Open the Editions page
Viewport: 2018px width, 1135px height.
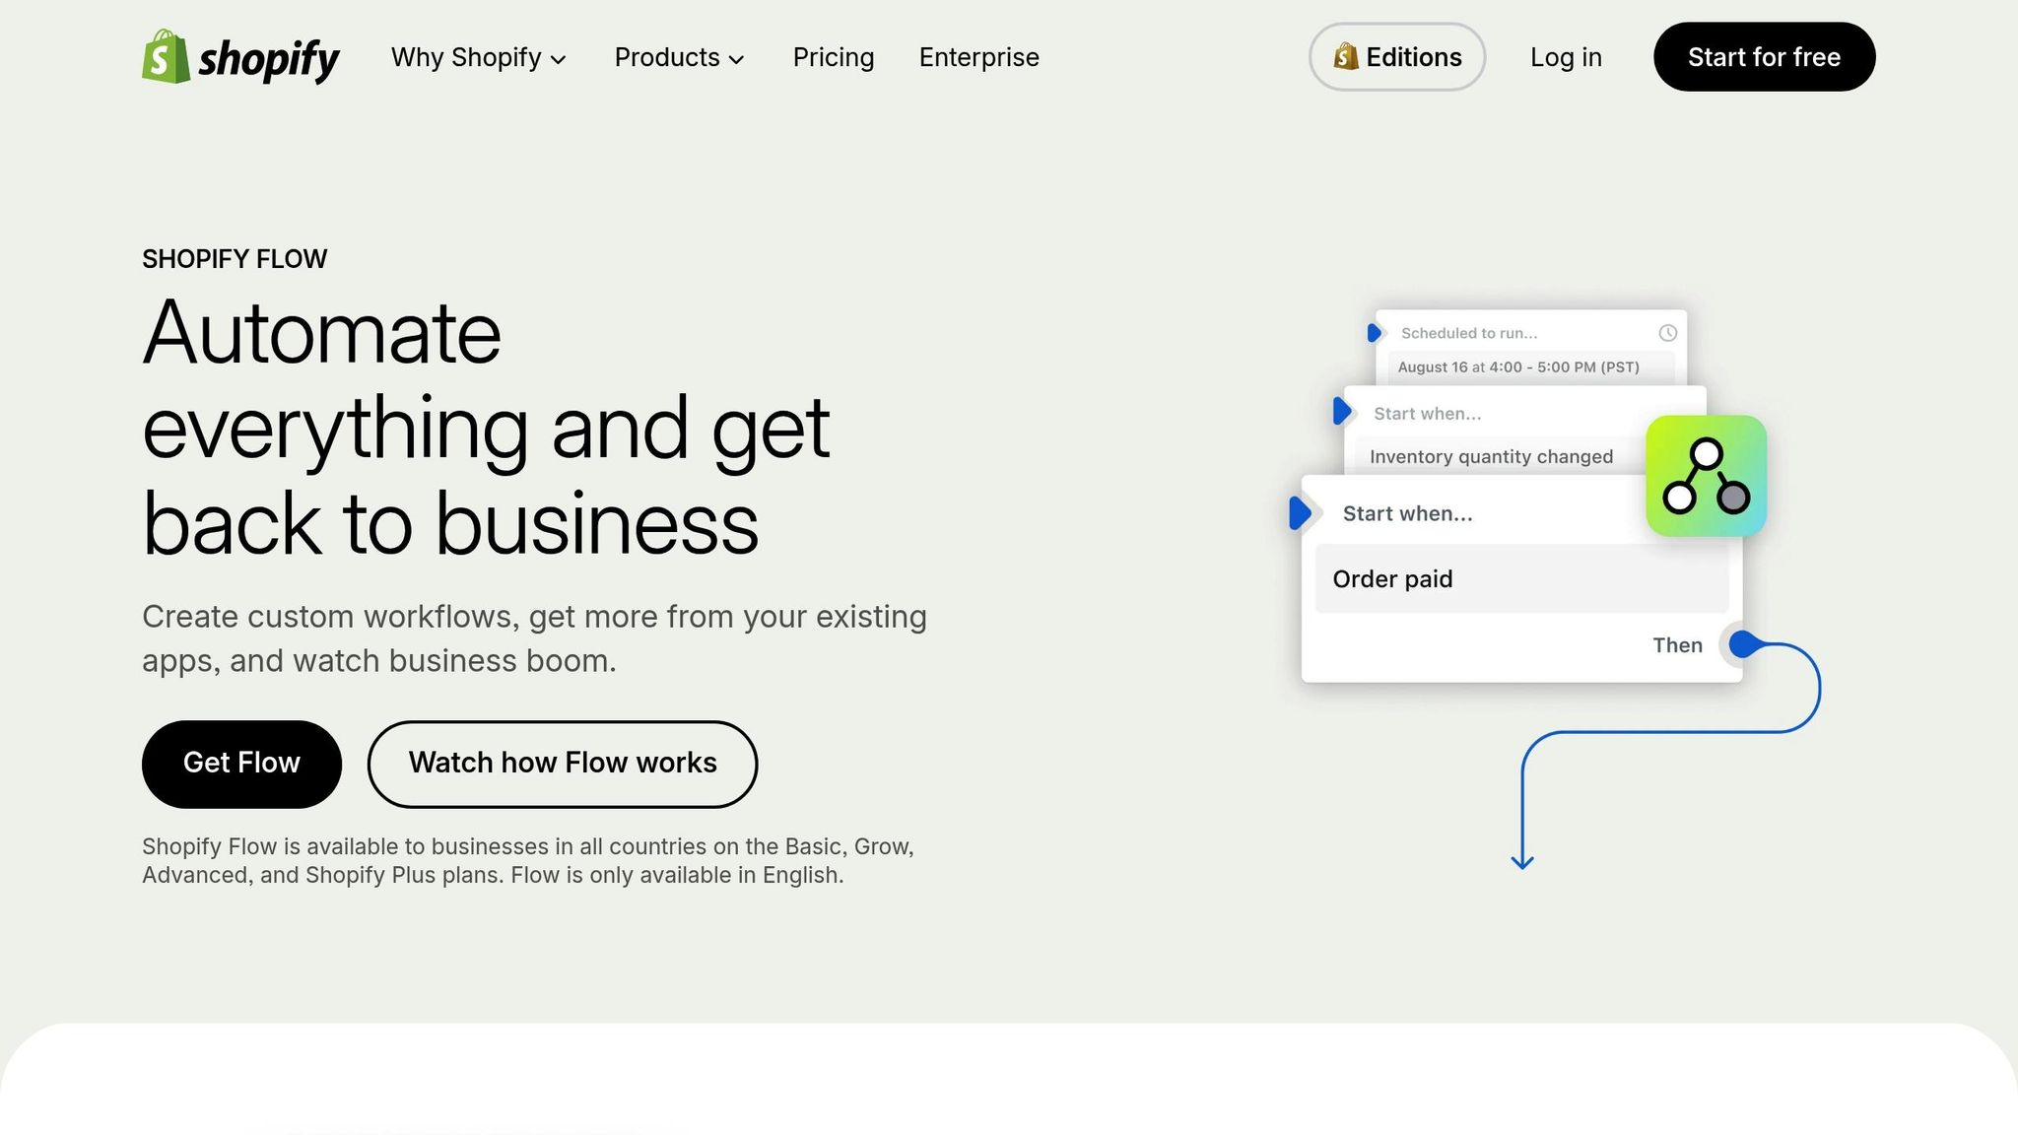(x=1396, y=57)
